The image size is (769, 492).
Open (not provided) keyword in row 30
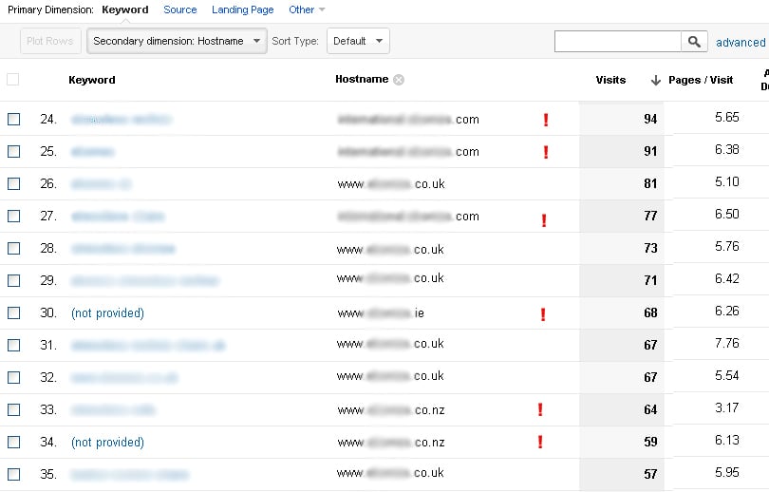tap(108, 312)
